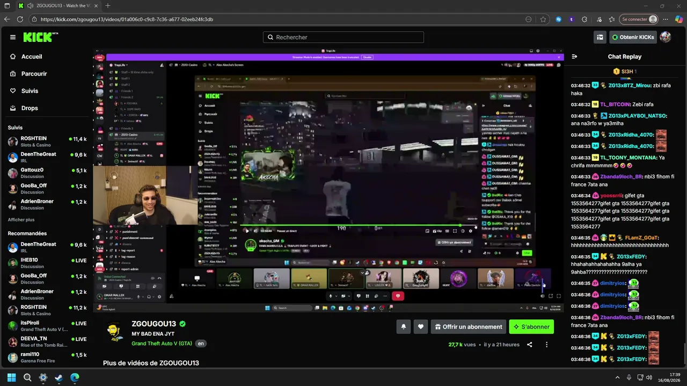The image size is (687, 386).
Task: Click the 'MY BAD ENA JYT' stream title
Action: point(152,334)
